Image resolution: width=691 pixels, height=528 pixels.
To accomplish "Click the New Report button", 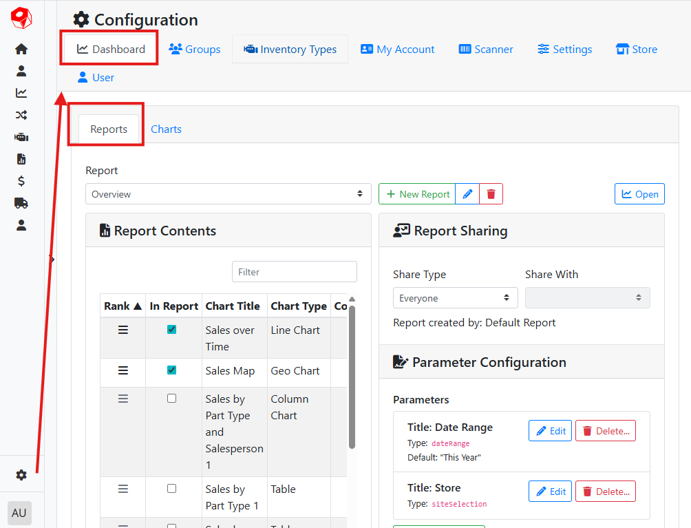I will click(418, 194).
